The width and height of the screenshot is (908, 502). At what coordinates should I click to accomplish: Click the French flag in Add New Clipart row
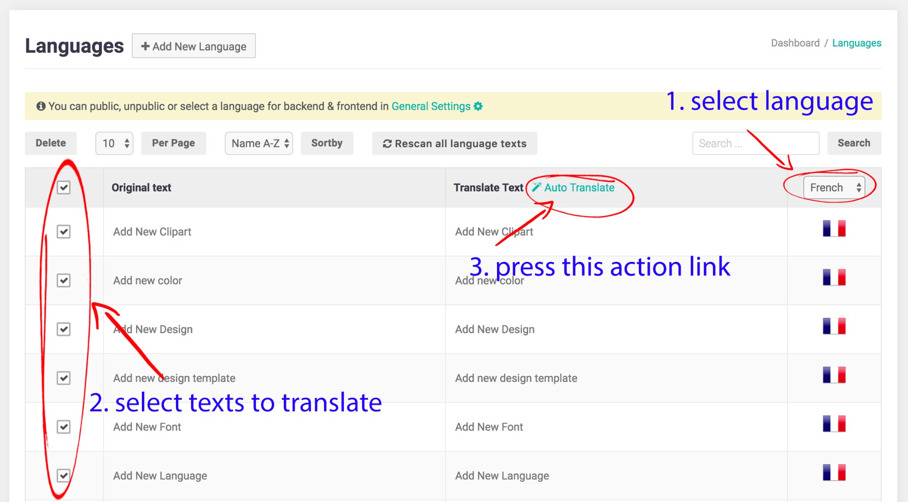pyautogui.click(x=834, y=229)
